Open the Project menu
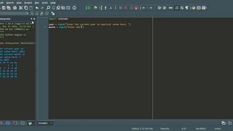The height and width of the screenshot is (131, 233). (x=28, y=3)
